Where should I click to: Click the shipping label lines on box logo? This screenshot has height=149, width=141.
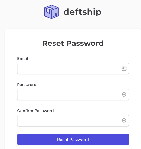point(55,15)
